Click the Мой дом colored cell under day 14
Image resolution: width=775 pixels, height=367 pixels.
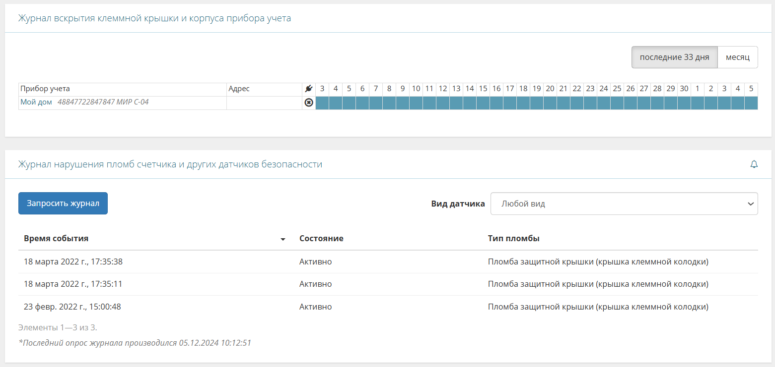pos(470,103)
